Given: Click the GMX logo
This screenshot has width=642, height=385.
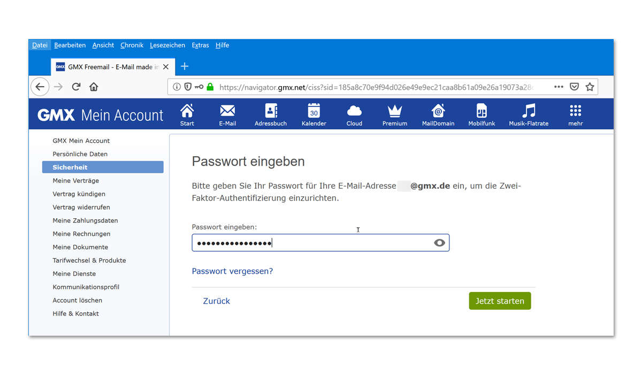Looking at the screenshot, I should [x=55, y=115].
